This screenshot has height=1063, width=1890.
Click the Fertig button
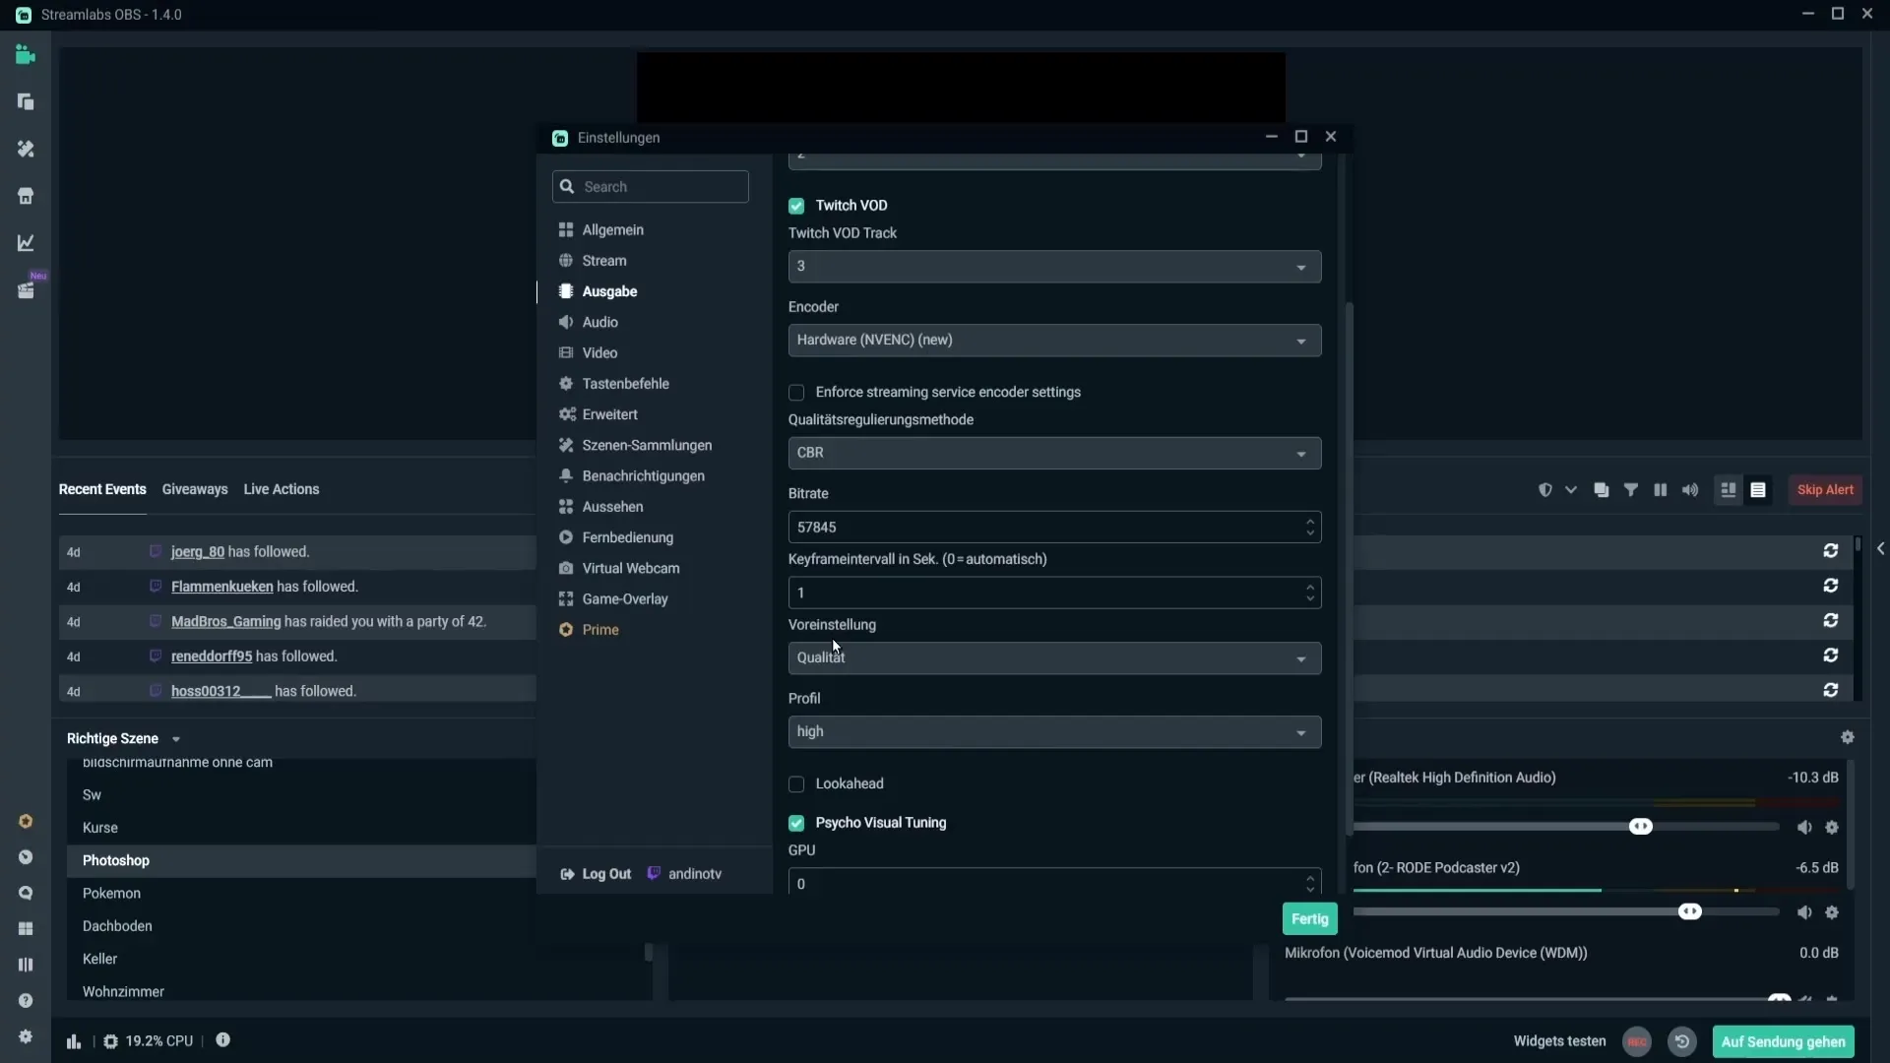click(x=1310, y=919)
